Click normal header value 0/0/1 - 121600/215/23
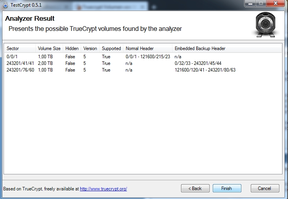The width and height of the screenshot is (288, 199). pyautogui.click(x=148, y=57)
